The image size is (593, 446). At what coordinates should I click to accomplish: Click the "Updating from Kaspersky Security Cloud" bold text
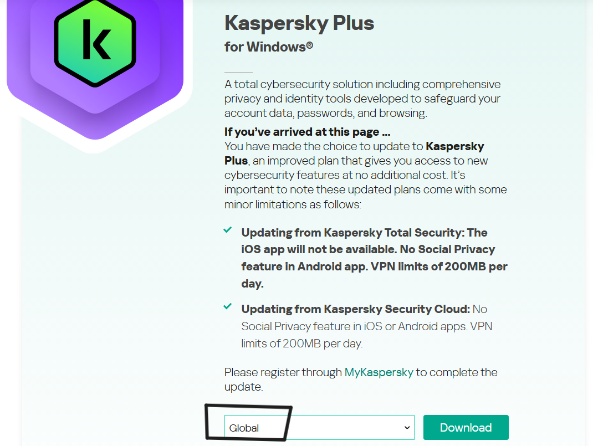(x=356, y=309)
